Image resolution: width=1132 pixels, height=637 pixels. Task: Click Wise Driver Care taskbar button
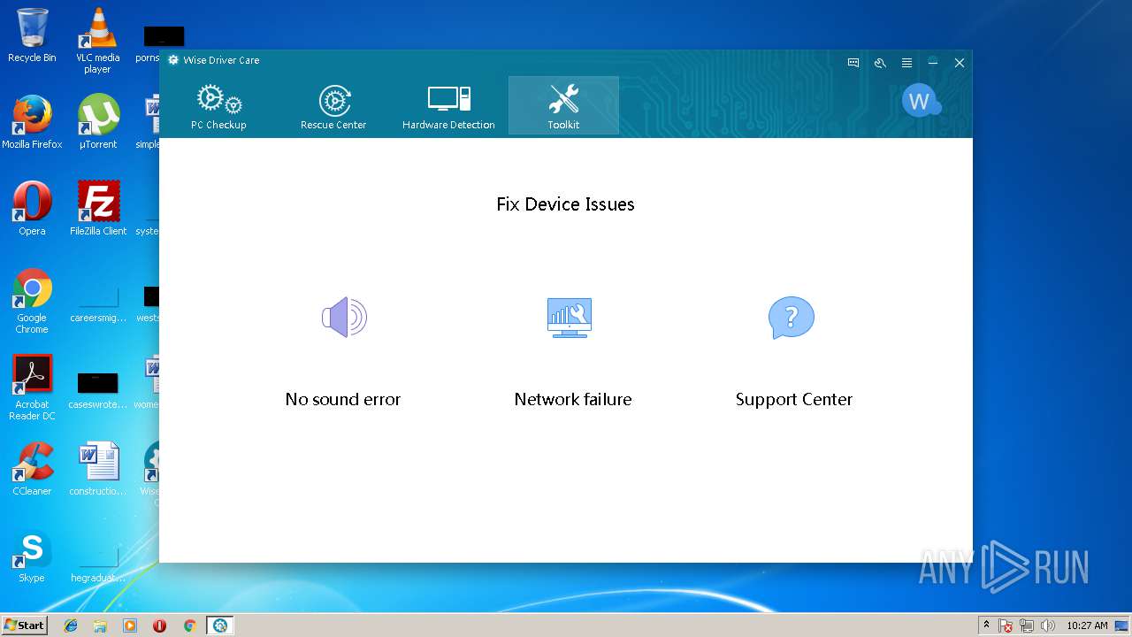point(220,625)
